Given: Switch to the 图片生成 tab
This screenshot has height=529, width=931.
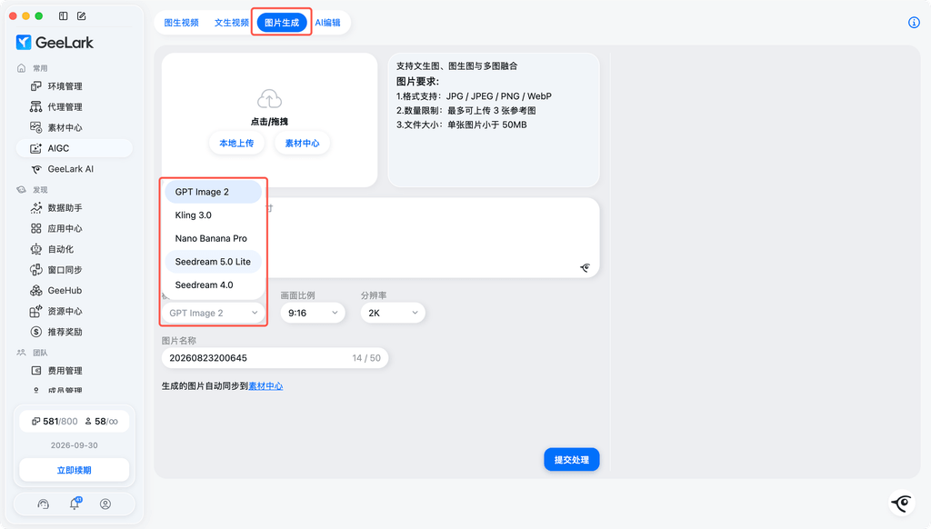Looking at the screenshot, I should pos(282,23).
